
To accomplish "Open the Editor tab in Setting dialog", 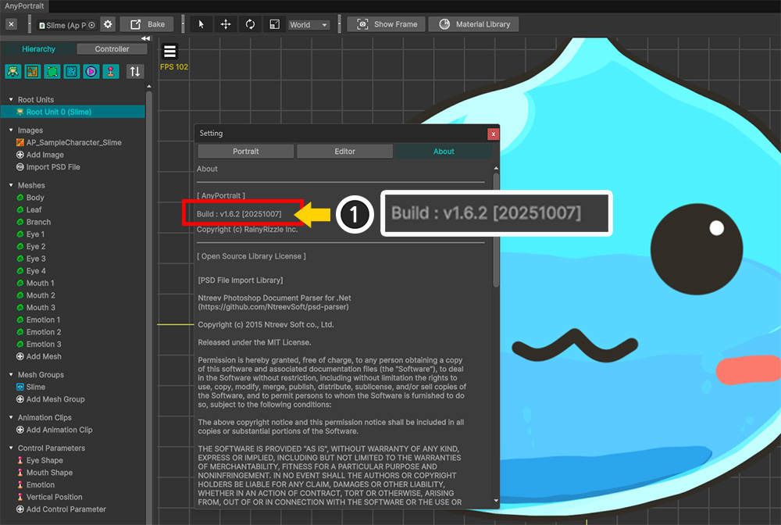I will 344,152.
